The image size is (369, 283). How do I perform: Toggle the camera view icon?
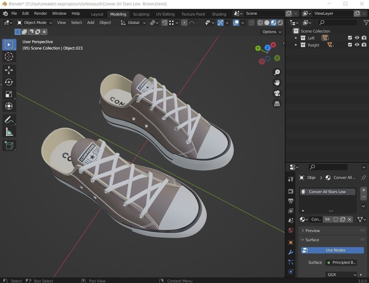click(277, 93)
